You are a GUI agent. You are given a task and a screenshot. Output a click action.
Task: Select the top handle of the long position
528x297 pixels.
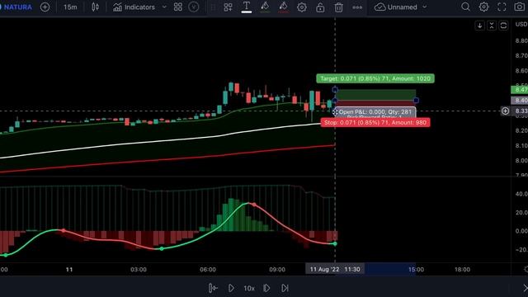click(x=335, y=90)
